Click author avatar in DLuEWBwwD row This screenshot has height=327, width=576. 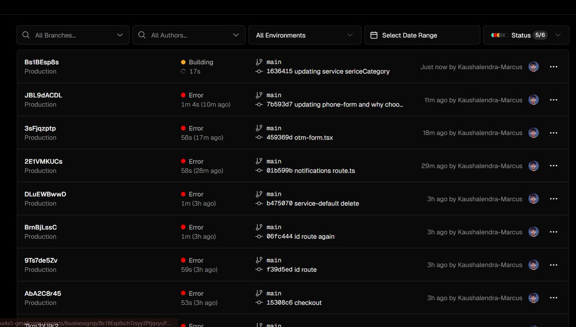(533, 199)
